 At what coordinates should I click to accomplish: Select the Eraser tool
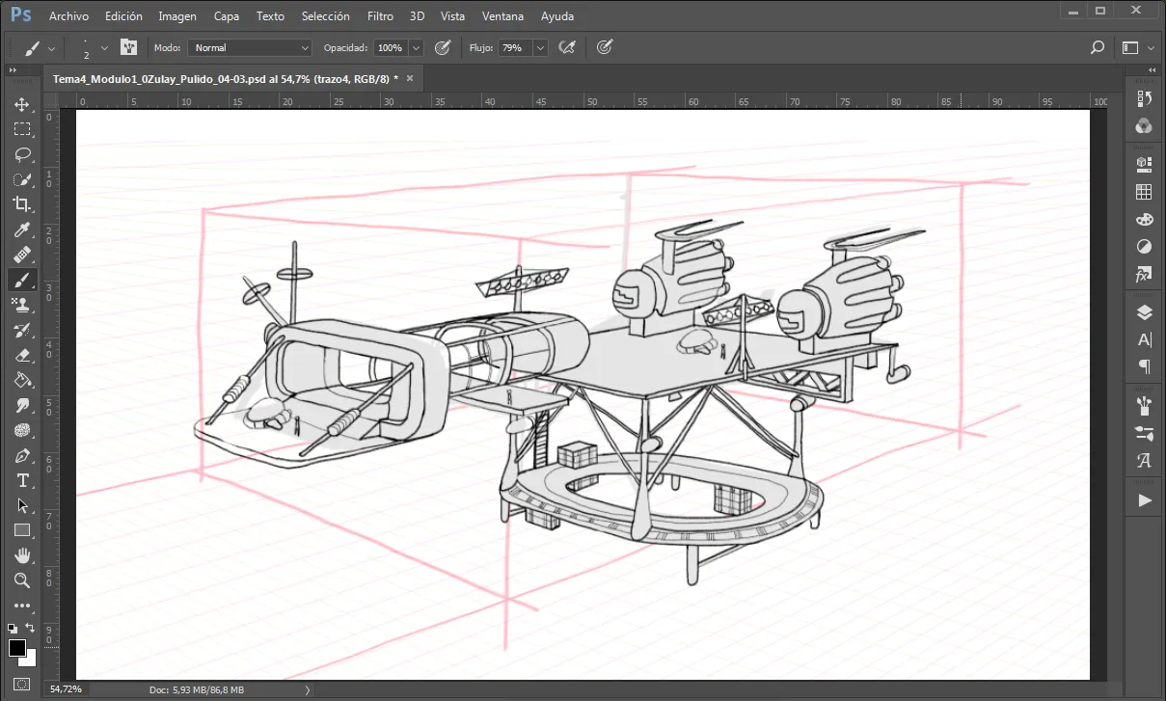point(22,355)
